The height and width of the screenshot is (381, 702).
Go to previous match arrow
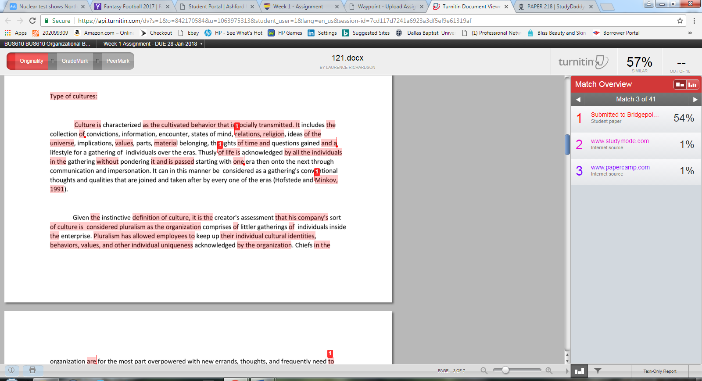[x=578, y=100]
